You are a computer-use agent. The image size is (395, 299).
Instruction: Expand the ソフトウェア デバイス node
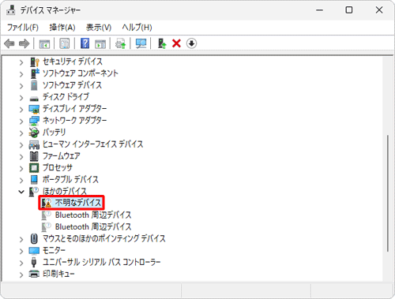point(21,86)
